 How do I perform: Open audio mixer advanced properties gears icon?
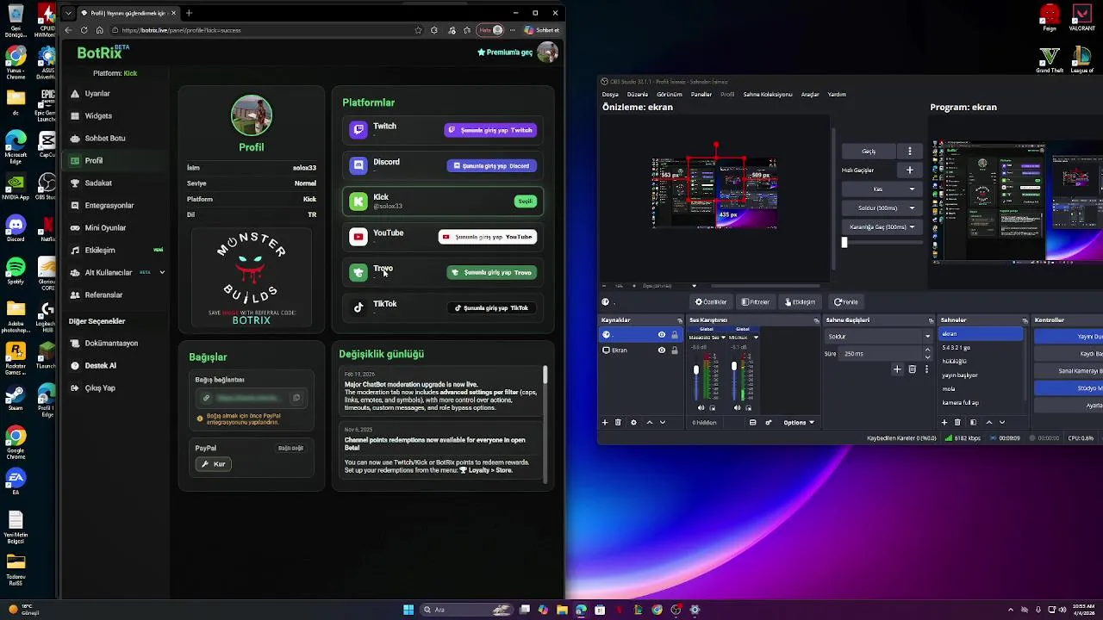pyautogui.click(x=769, y=422)
